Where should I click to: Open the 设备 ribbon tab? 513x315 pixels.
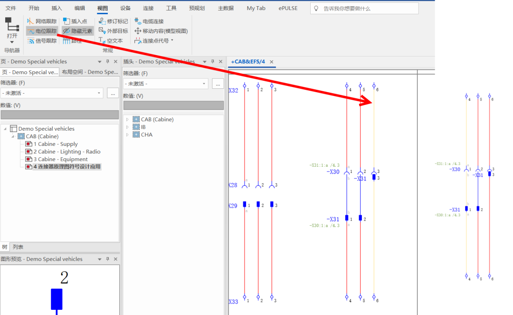[125, 8]
